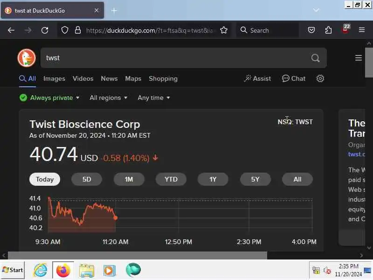373x280 pixels.
Task: Switch to the News tab
Action: 109,78
